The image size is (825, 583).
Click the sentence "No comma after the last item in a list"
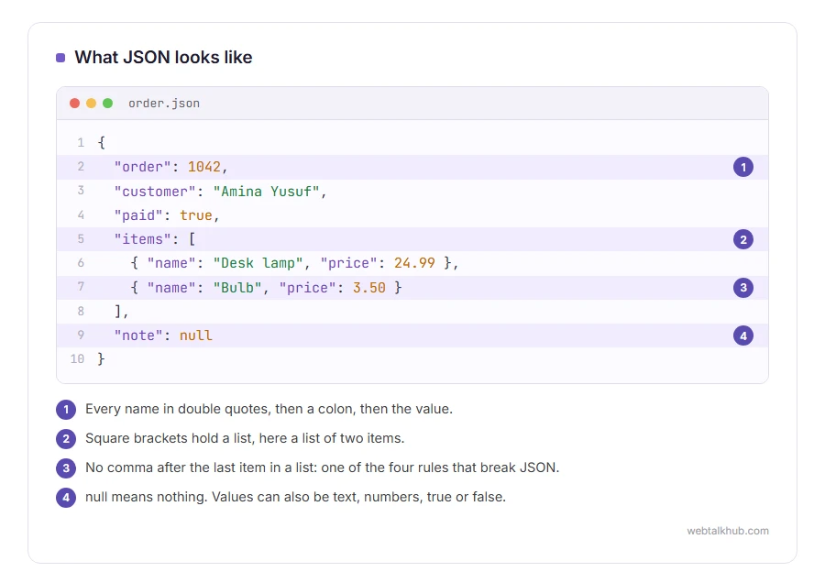(x=322, y=467)
